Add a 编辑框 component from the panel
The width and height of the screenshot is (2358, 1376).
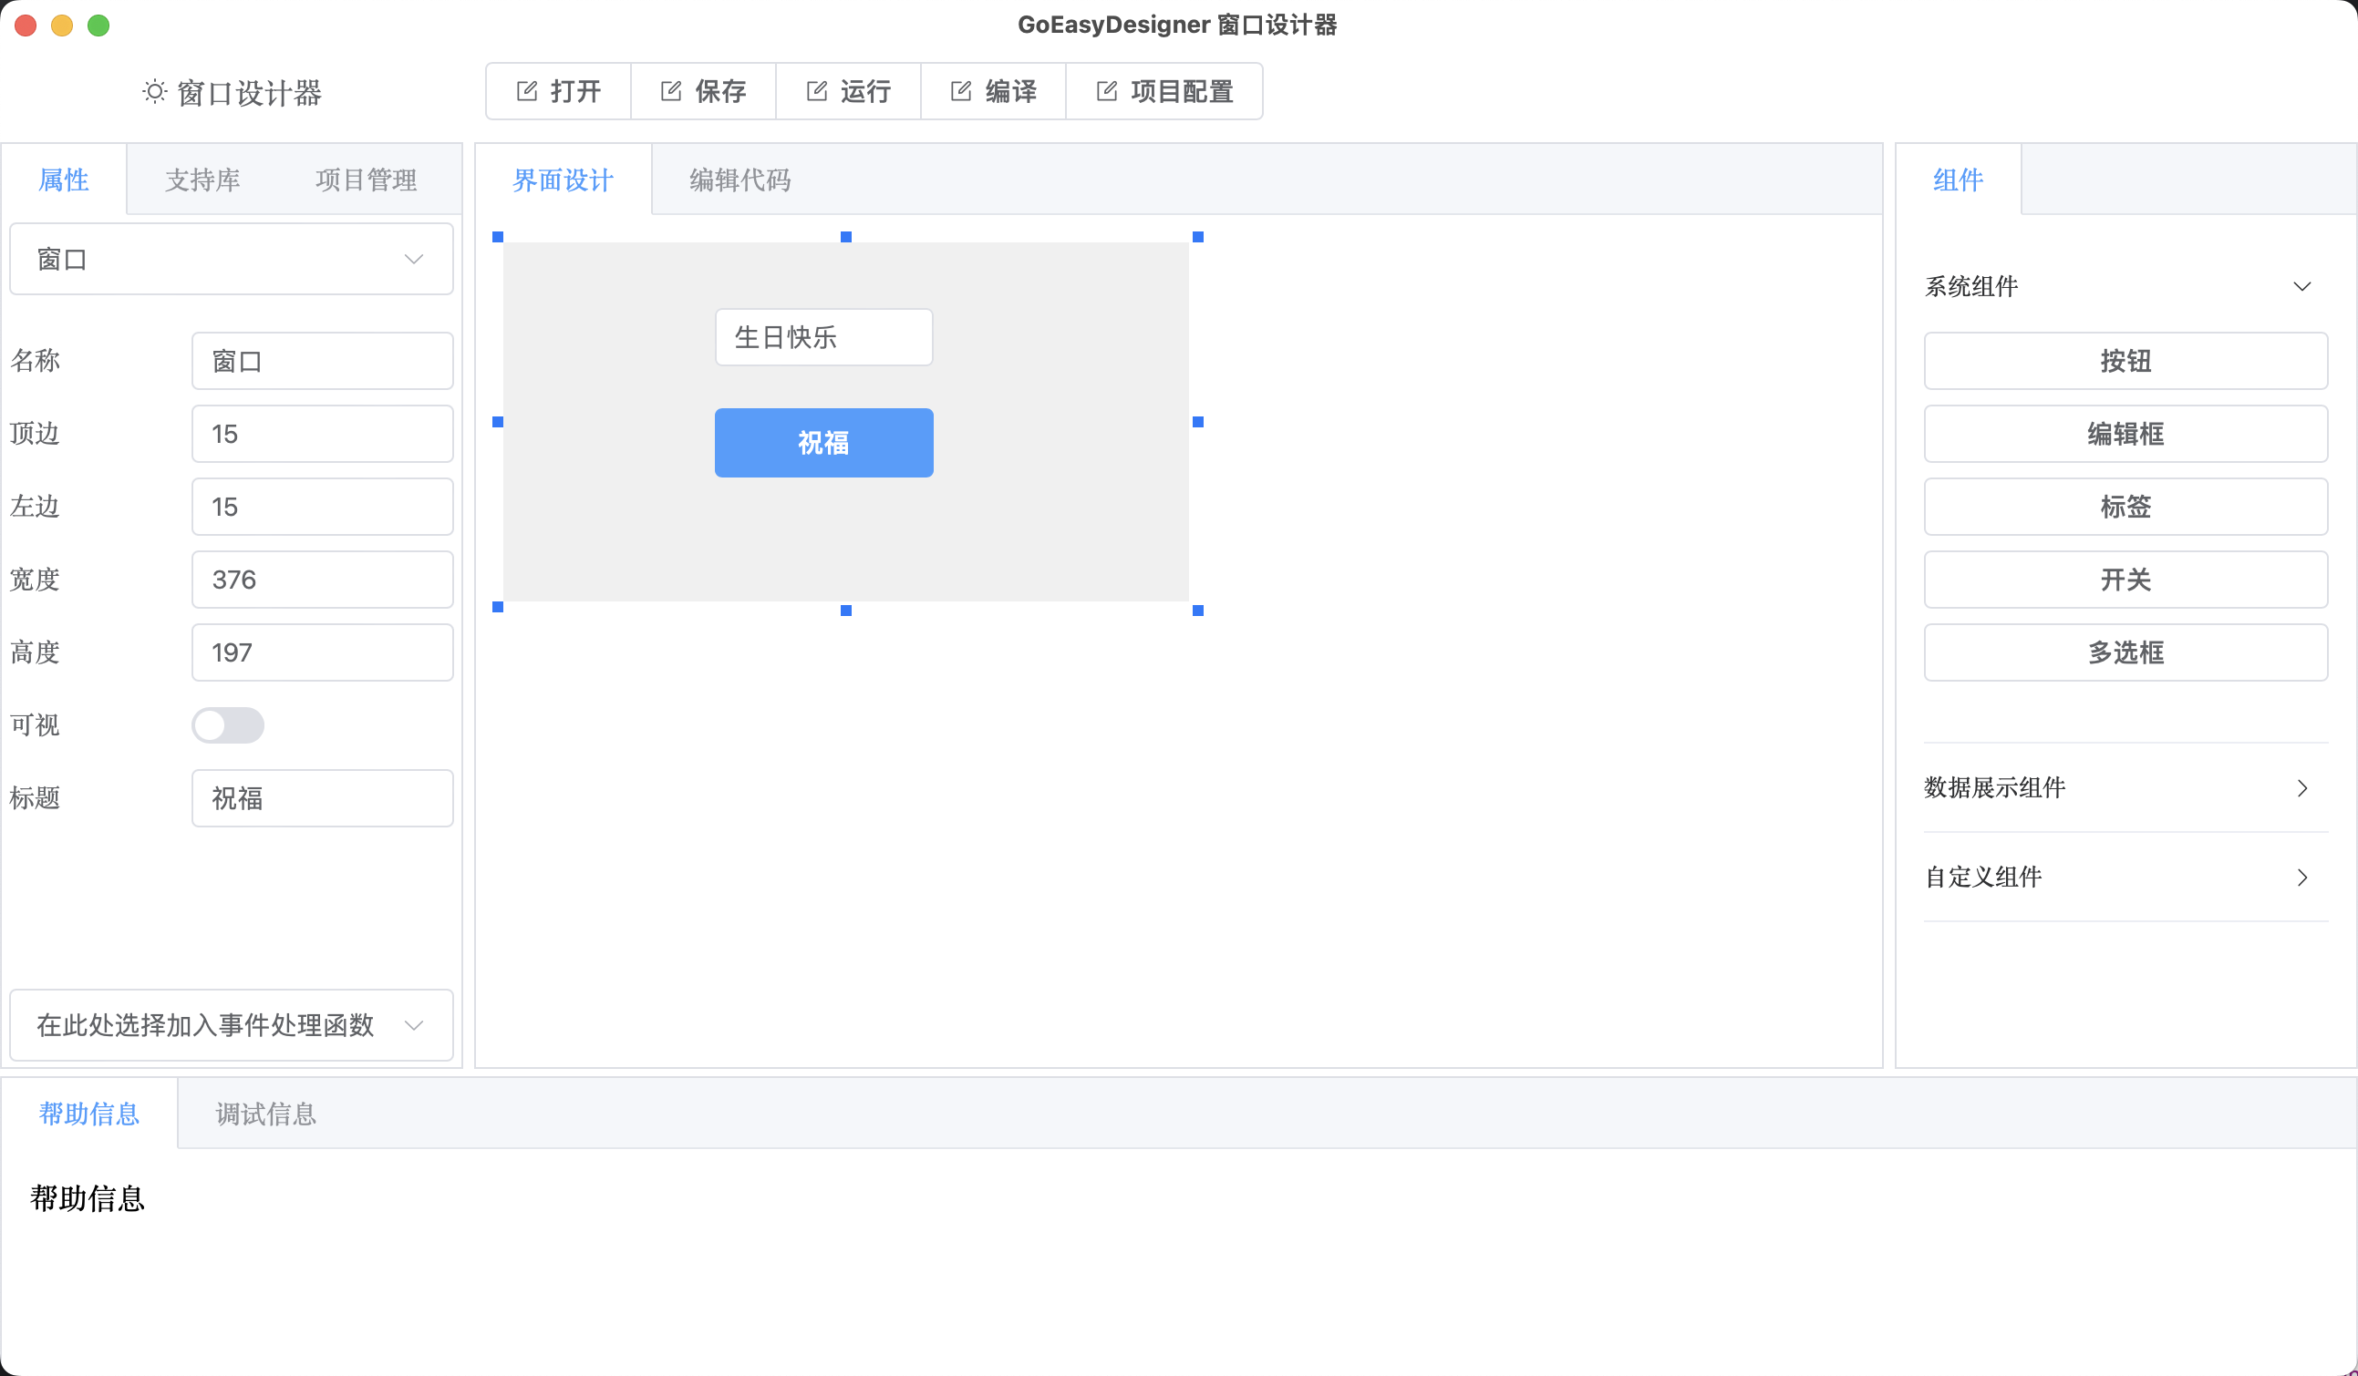2125,434
